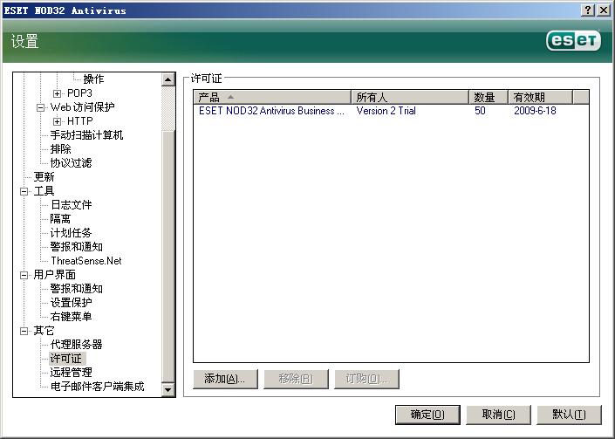Image resolution: width=615 pixels, height=439 pixels.
Task: Click 添加(A)... to add license
Action: [x=225, y=379]
